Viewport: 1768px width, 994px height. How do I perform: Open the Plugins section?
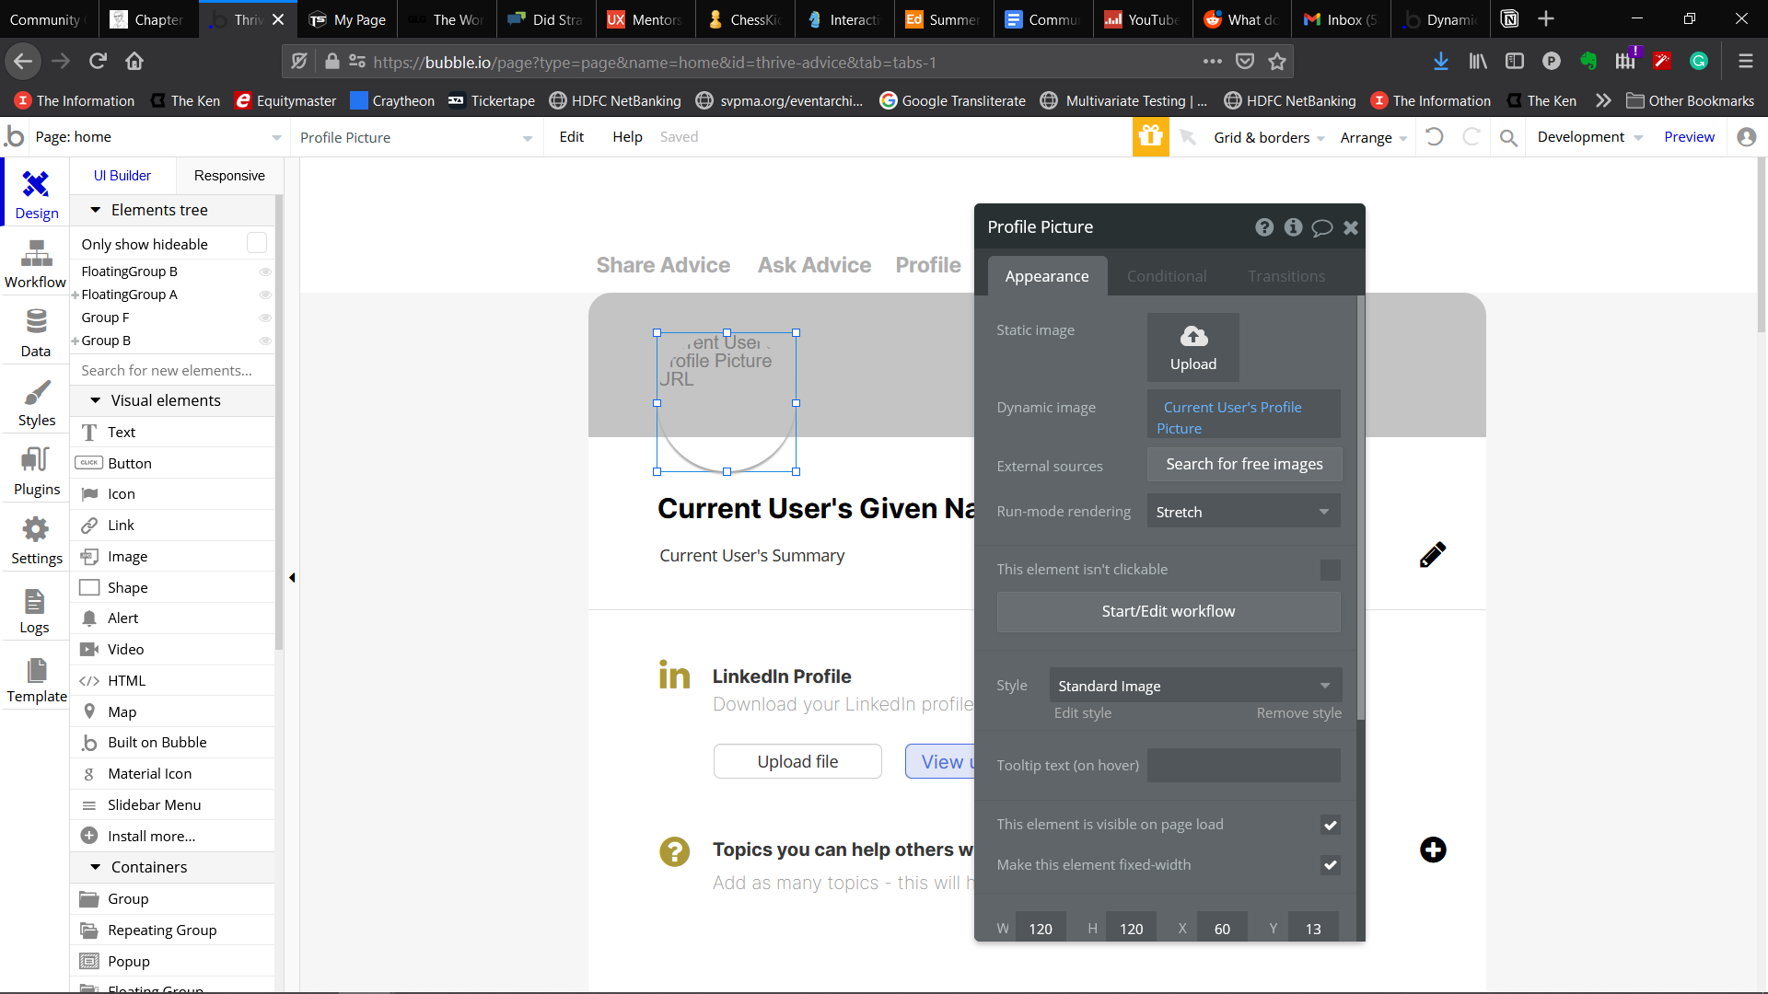[x=35, y=471]
